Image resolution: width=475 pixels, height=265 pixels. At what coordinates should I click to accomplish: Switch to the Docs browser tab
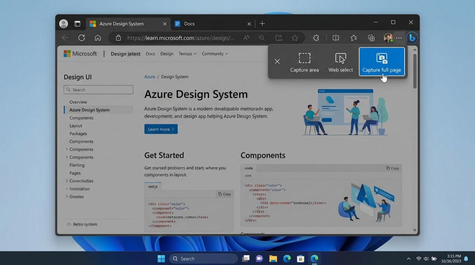pos(213,24)
